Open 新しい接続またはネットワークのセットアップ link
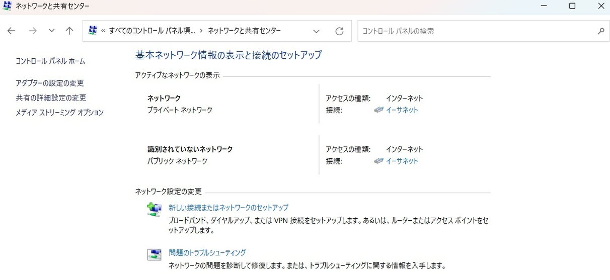 [228, 208]
